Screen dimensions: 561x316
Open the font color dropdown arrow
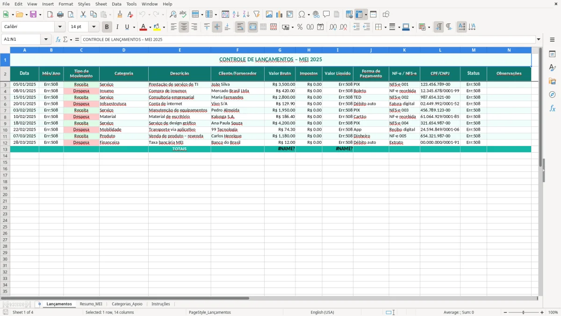[x=150, y=27]
